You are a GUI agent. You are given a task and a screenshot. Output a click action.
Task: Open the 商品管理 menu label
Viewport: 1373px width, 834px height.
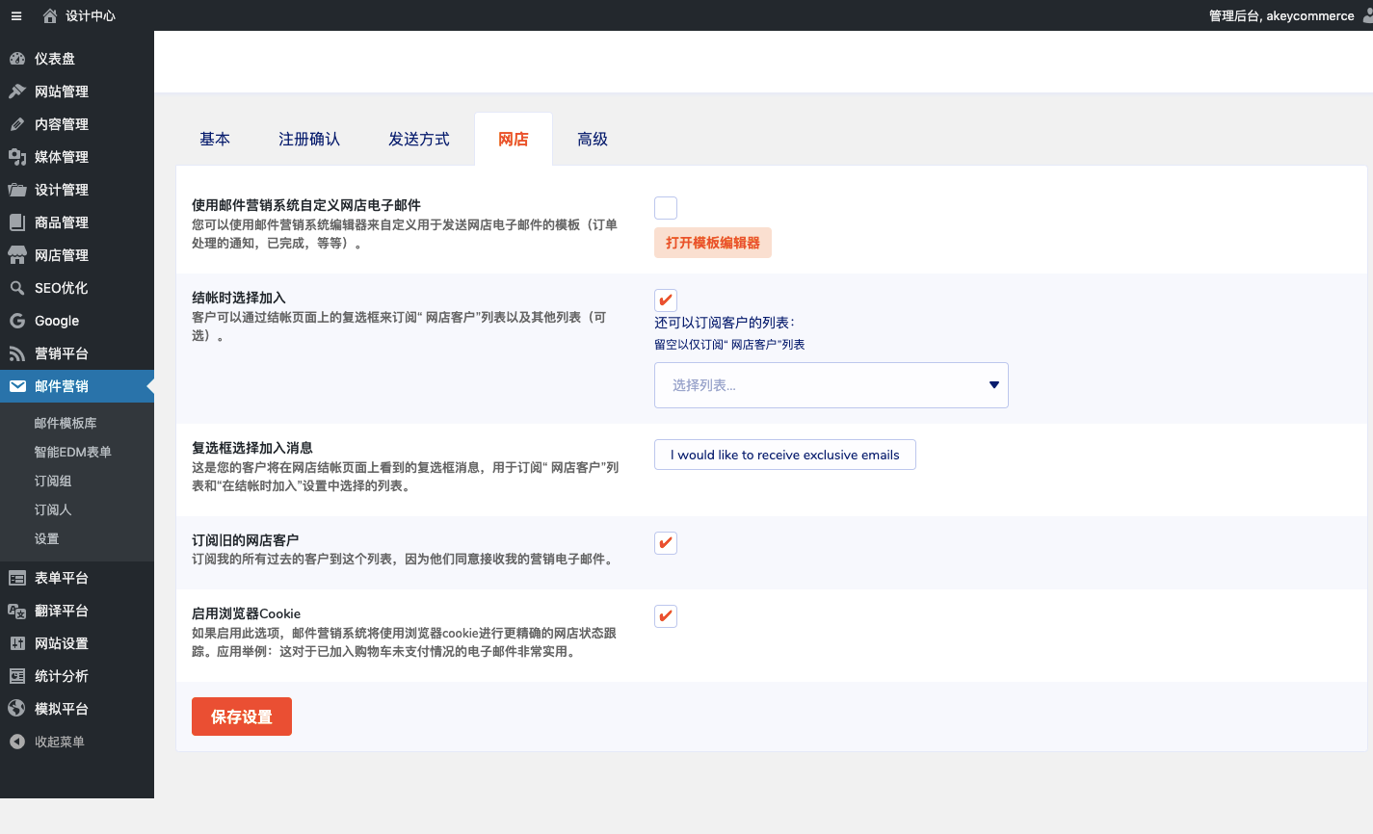[x=62, y=222]
